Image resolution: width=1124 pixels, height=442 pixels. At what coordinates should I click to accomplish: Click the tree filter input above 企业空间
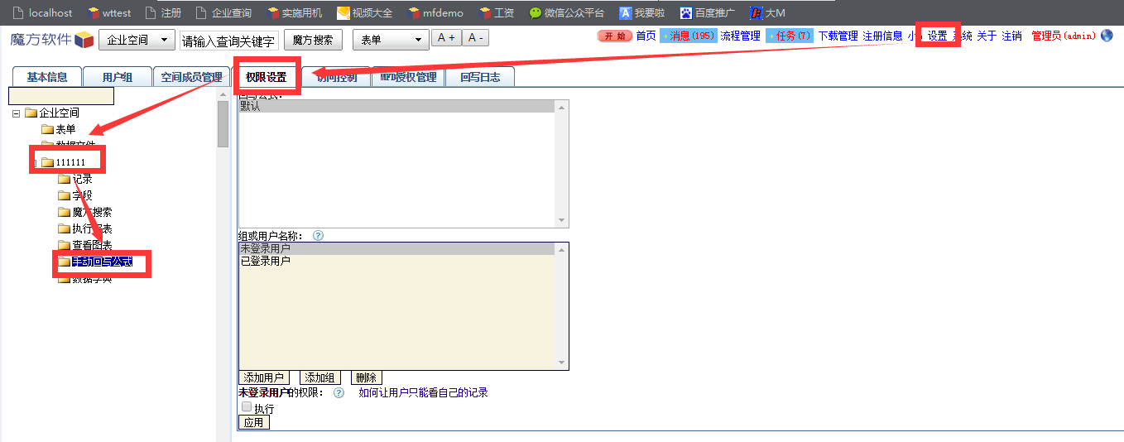61,96
